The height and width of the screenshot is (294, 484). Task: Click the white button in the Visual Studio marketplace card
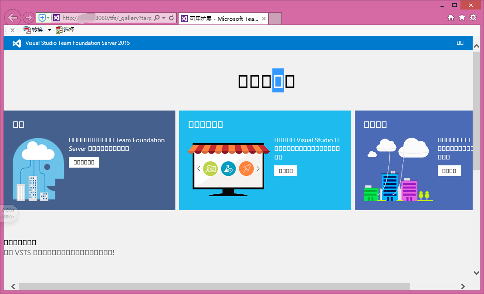[x=286, y=171]
